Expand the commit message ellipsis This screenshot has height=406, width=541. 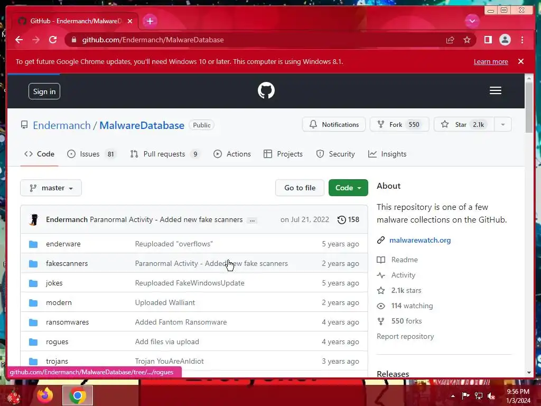pyautogui.click(x=252, y=220)
